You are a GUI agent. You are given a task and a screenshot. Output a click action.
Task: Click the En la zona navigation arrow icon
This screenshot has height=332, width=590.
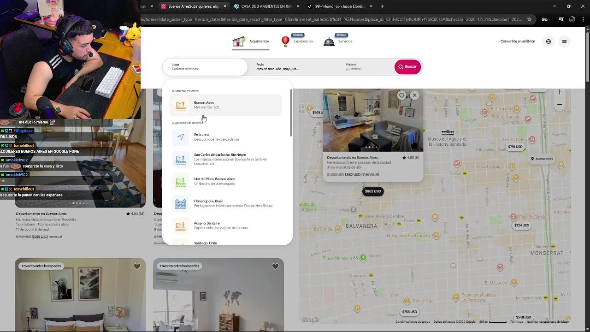(181, 137)
